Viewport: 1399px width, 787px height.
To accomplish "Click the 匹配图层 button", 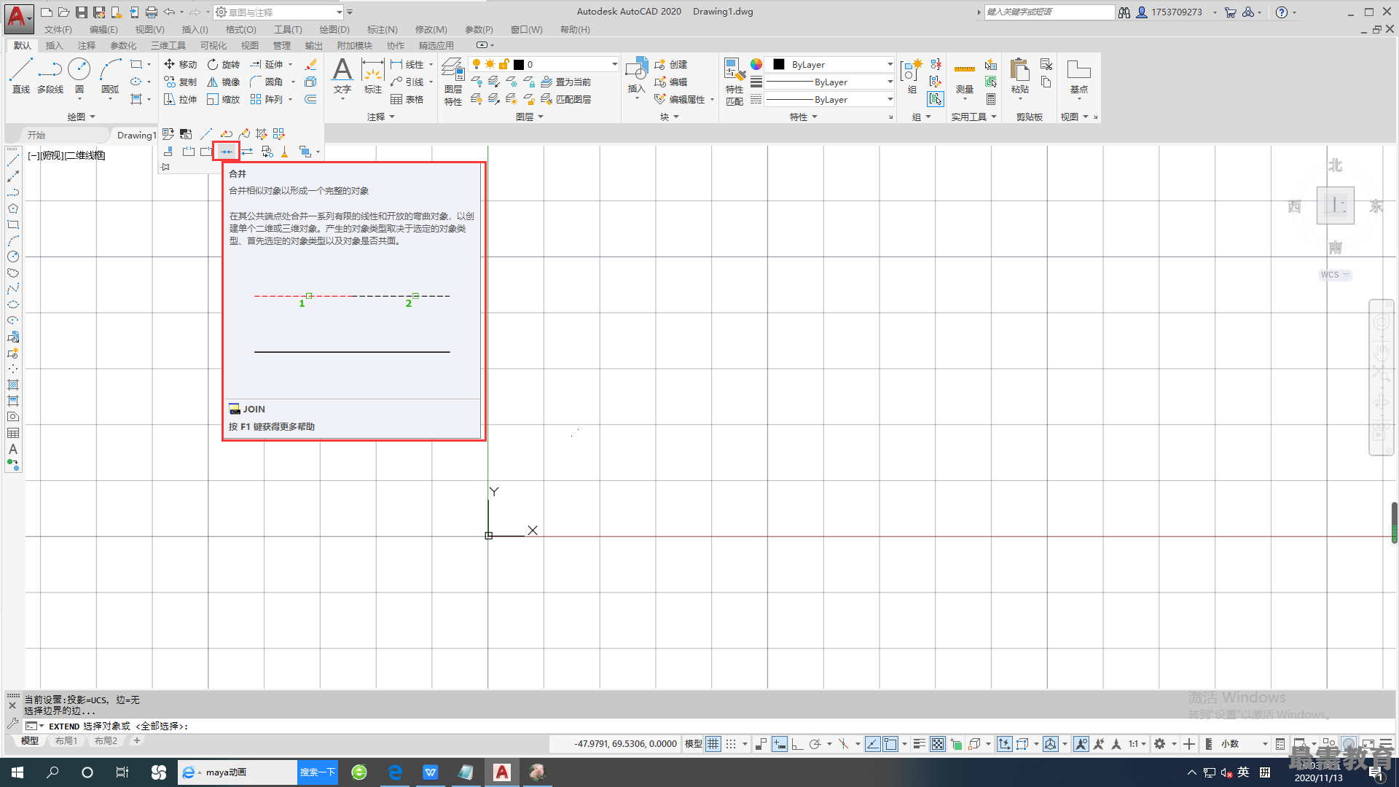I will point(566,99).
